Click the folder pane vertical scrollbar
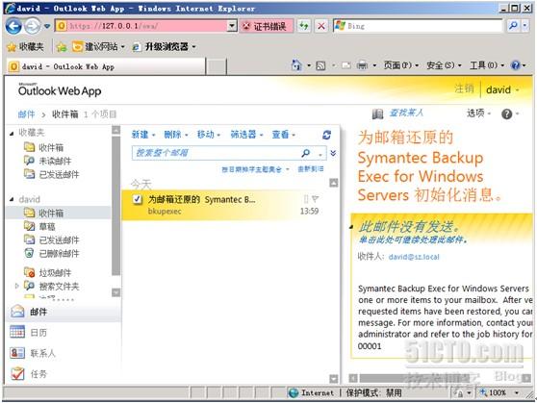 coord(116,211)
